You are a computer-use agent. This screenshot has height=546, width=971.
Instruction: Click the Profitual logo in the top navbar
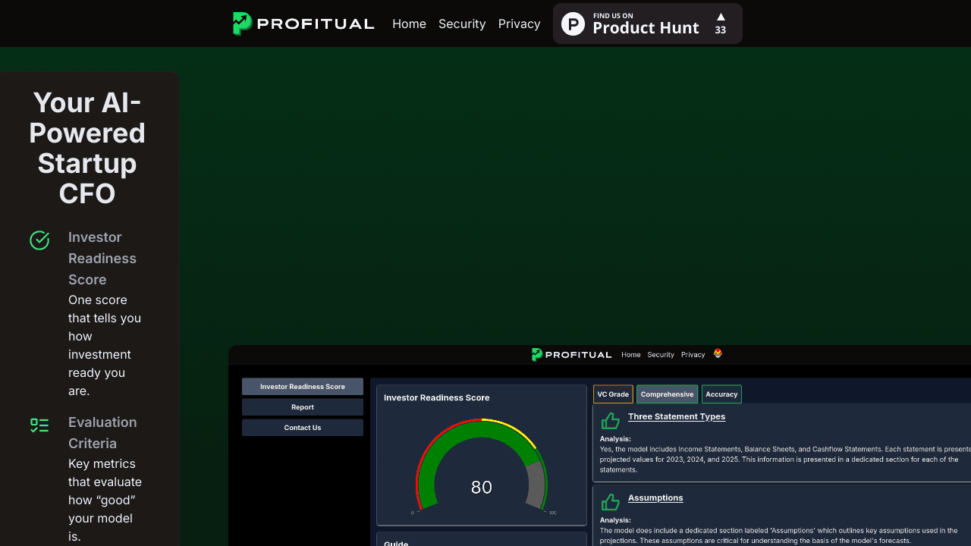(x=303, y=24)
